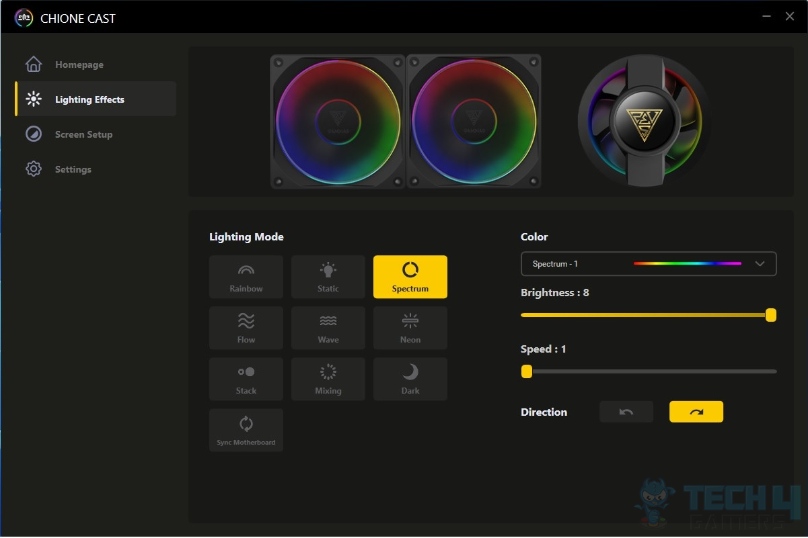Select the Wave lighting mode
This screenshot has width=808, height=538.
(x=328, y=328)
